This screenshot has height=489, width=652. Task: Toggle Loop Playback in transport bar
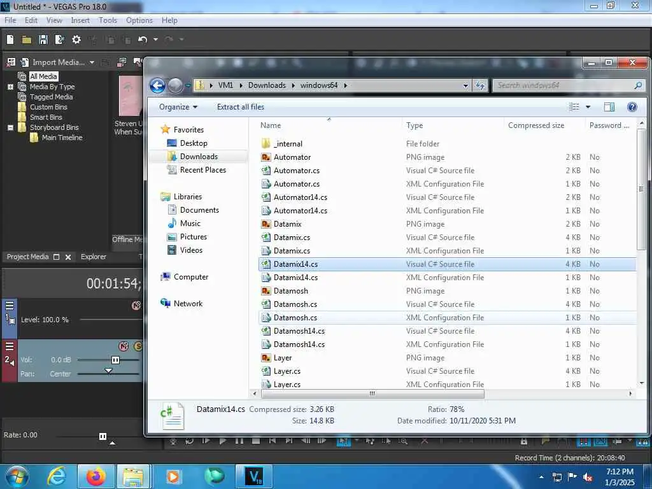coord(190,441)
